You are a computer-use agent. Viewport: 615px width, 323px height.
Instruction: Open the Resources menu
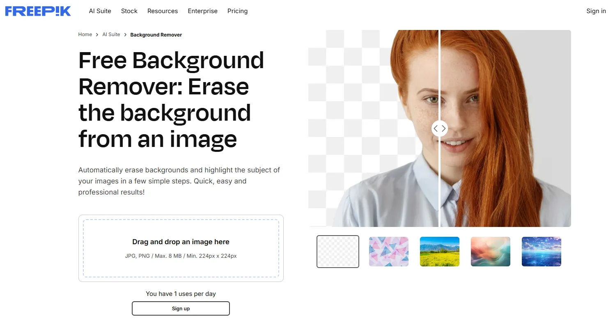coord(163,11)
